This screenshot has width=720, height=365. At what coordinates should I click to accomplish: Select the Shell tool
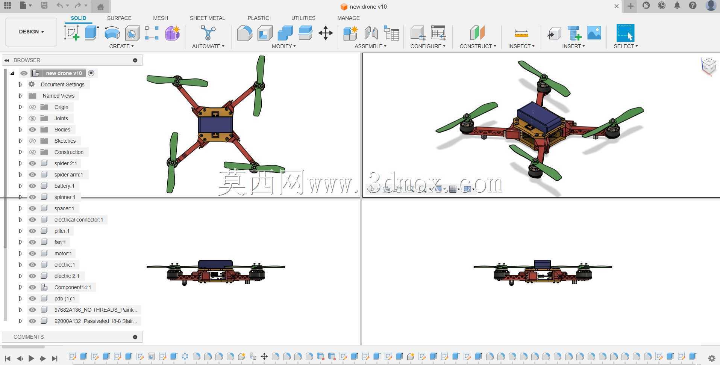[x=265, y=33]
